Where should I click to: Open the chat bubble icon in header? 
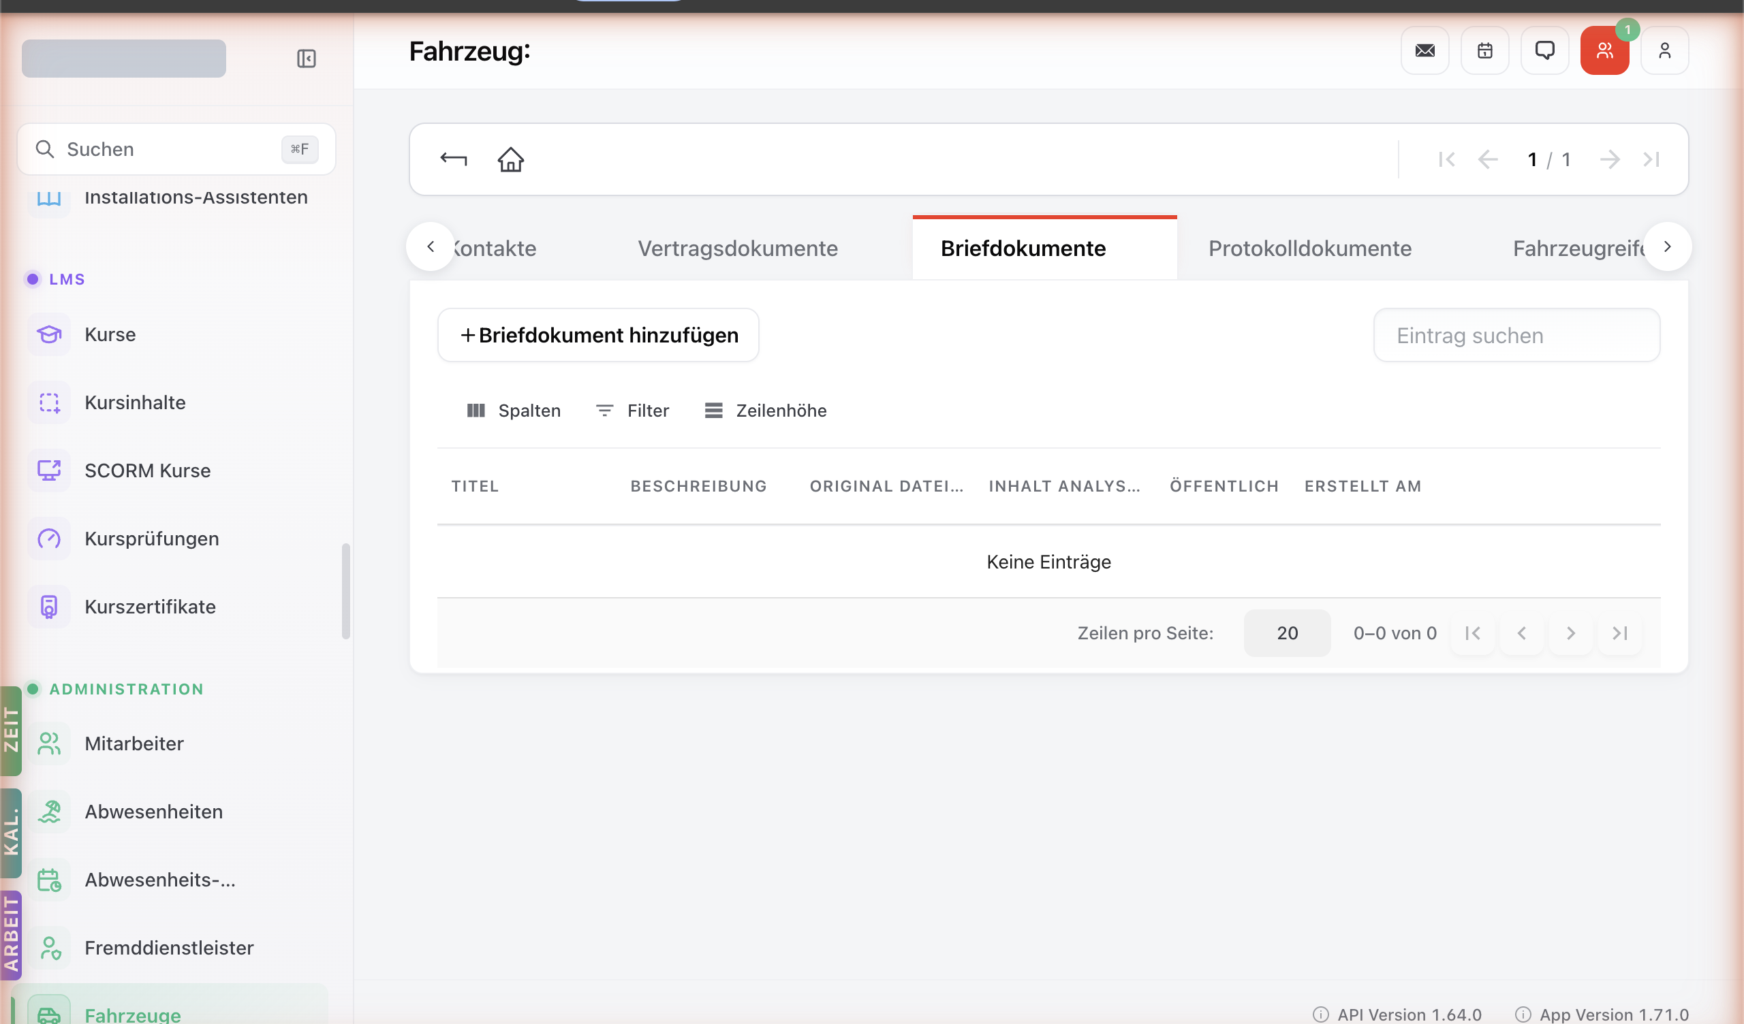point(1544,50)
